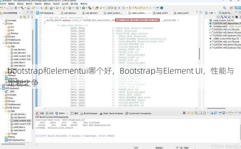This screenshot has height=149, width=241.
Task: Click the Scroll down arrow icon in console toolbar
Action: click(x=189, y=113)
